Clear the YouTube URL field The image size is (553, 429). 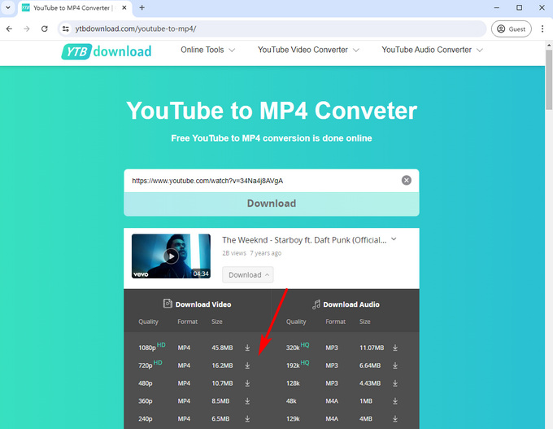click(x=407, y=181)
